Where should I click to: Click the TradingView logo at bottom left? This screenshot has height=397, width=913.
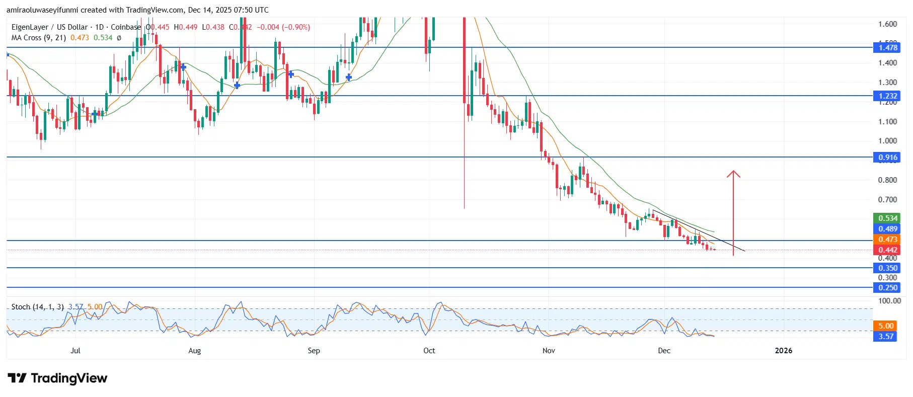click(x=57, y=378)
